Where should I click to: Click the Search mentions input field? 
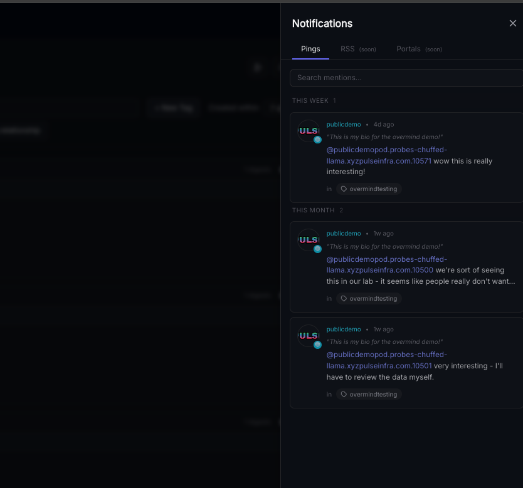pyautogui.click(x=406, y=78)
